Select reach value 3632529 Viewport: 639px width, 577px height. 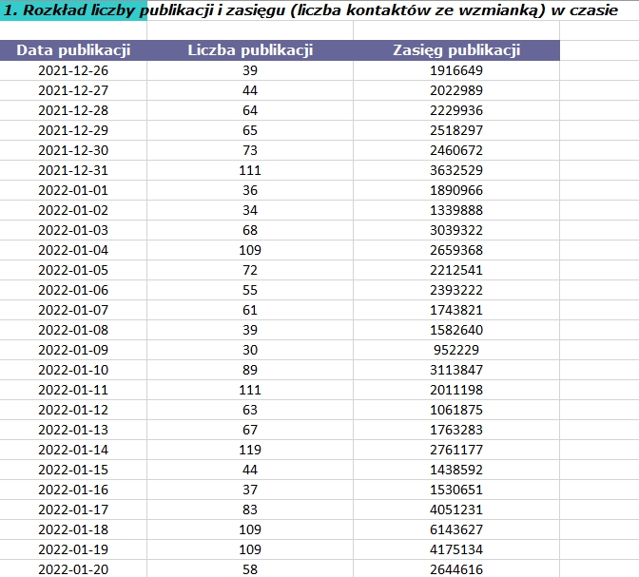coord(456,170)
